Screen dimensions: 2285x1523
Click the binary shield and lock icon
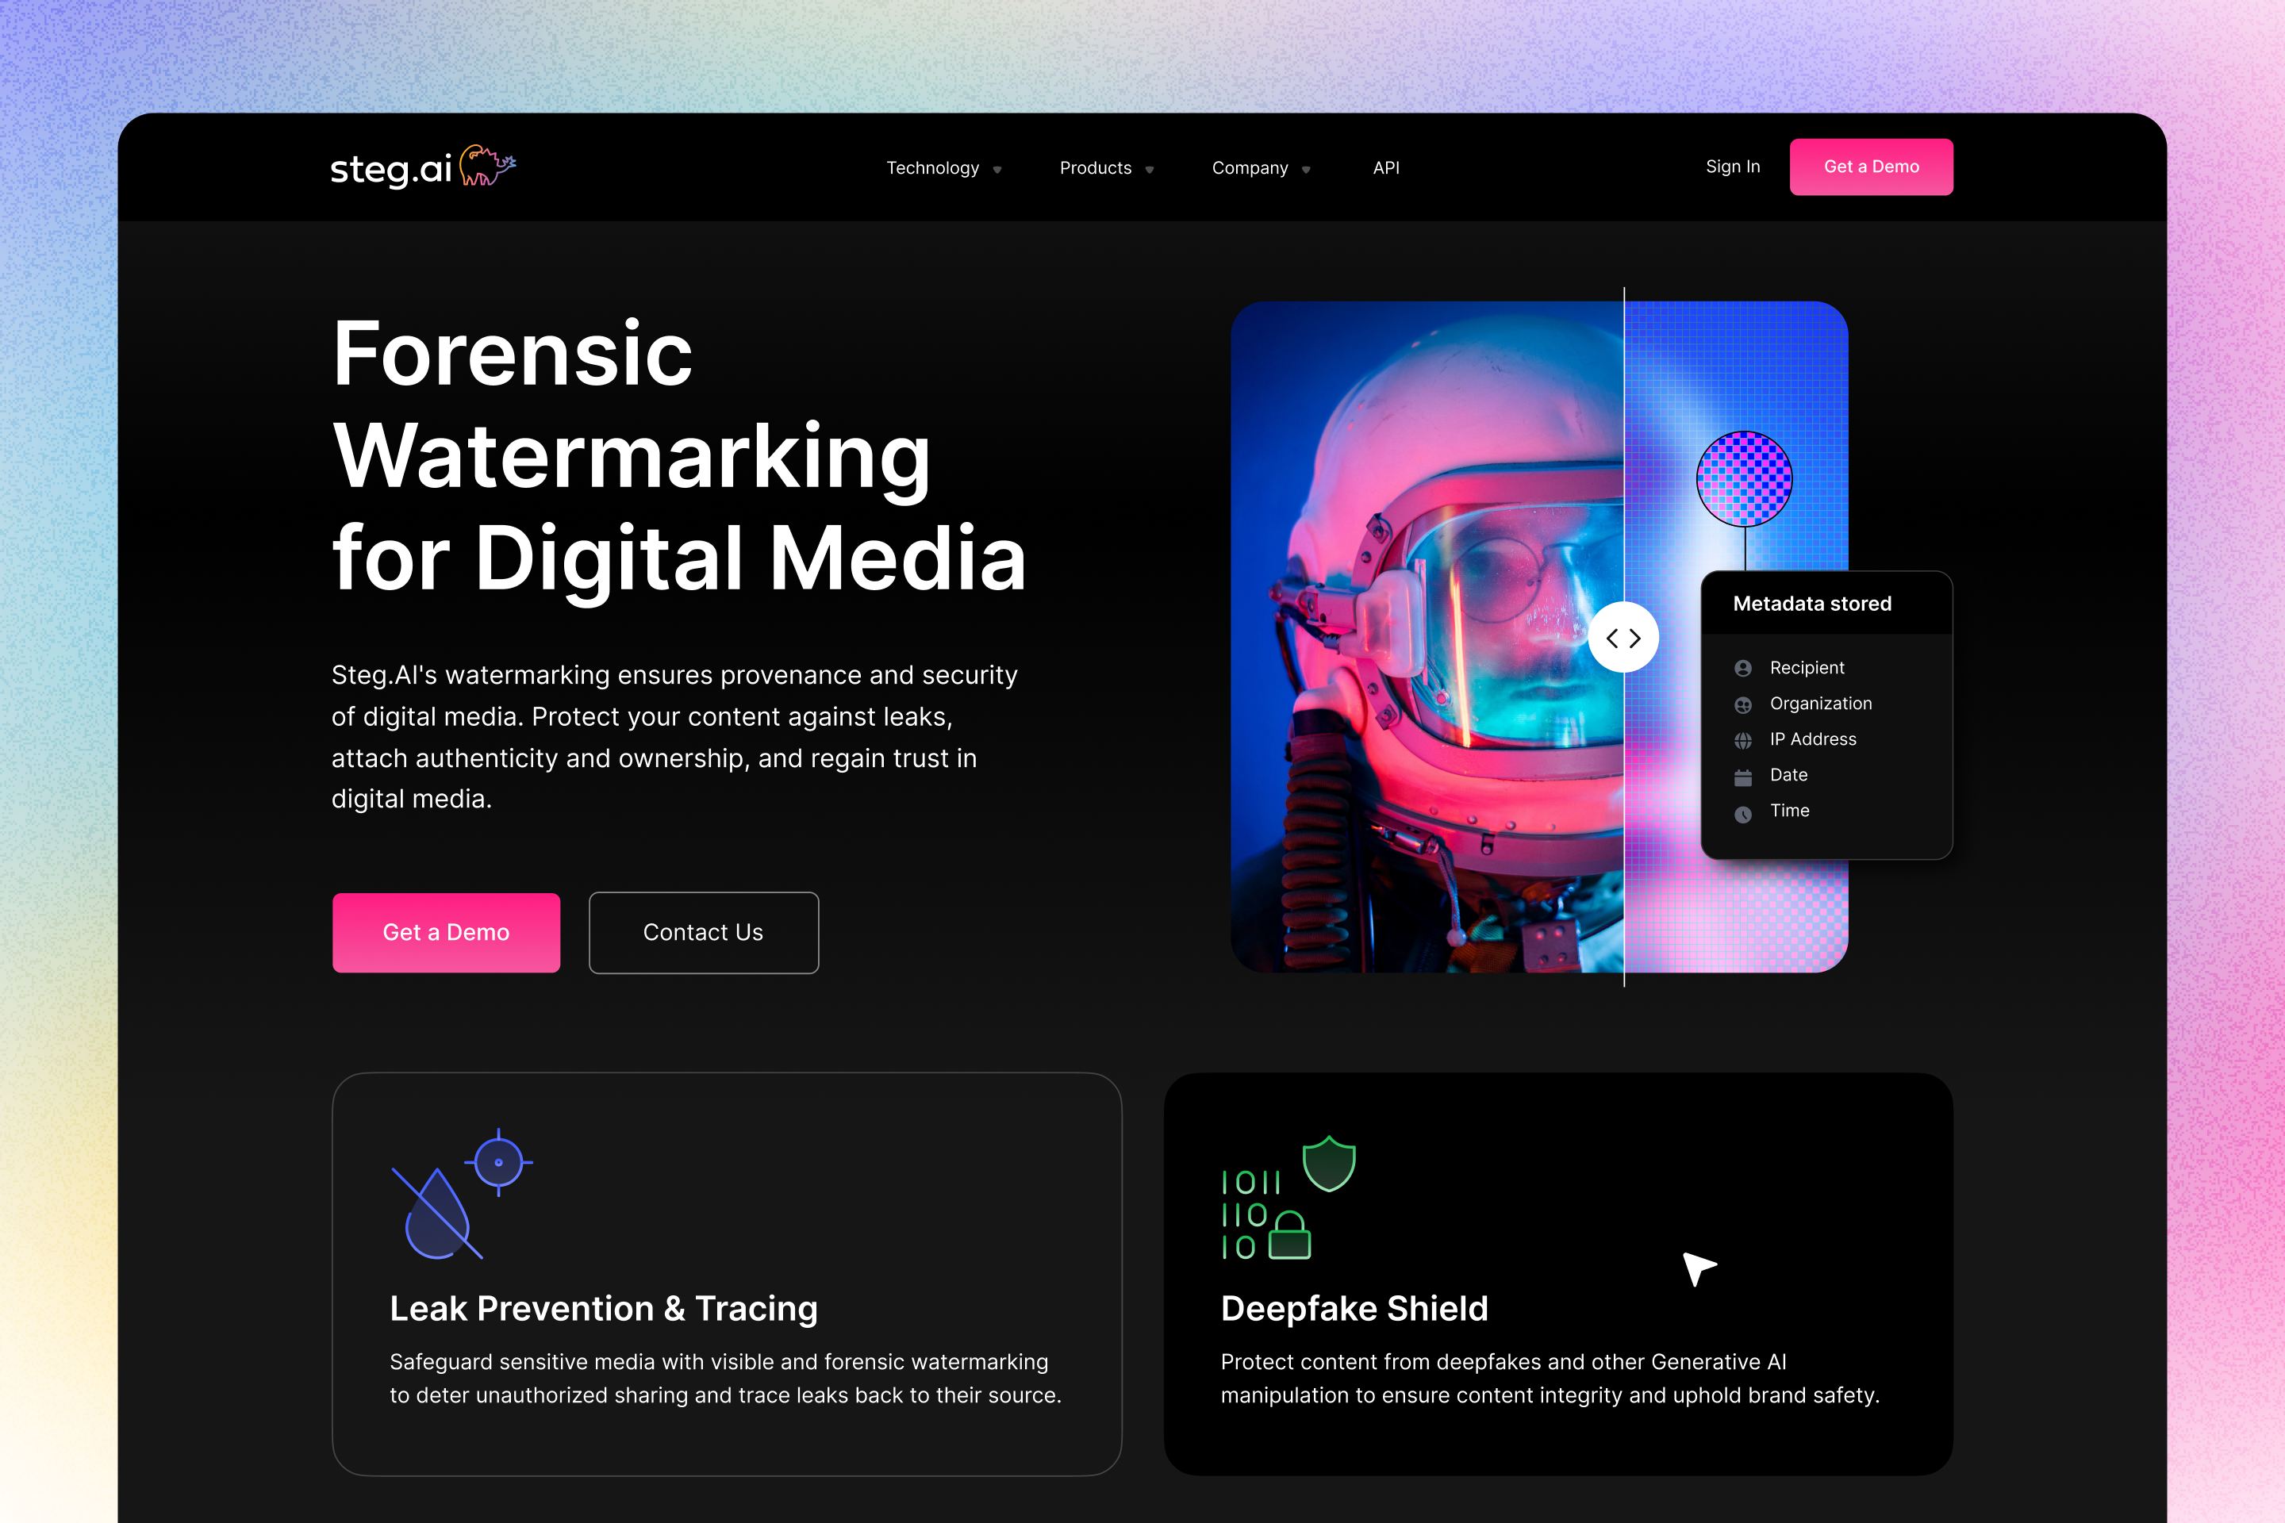tap(1288, 1198)
